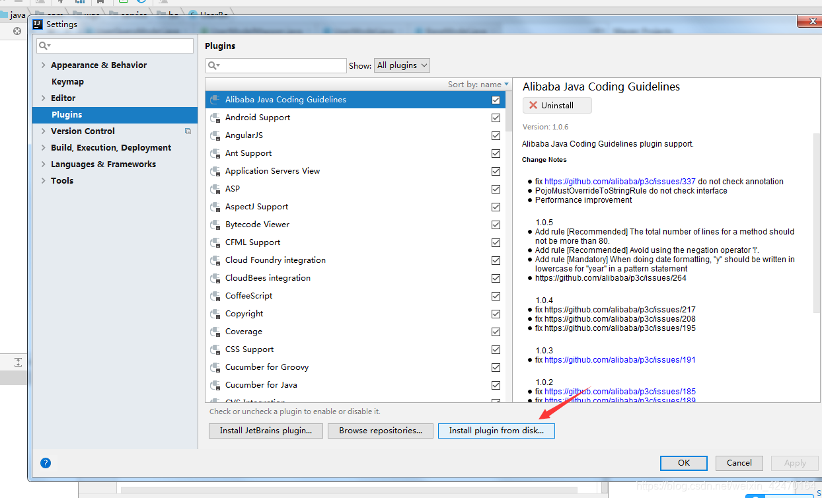Disable Application Servers View plugin checkbox
Viewport: 822px width, 498px height.
[496, 171]
